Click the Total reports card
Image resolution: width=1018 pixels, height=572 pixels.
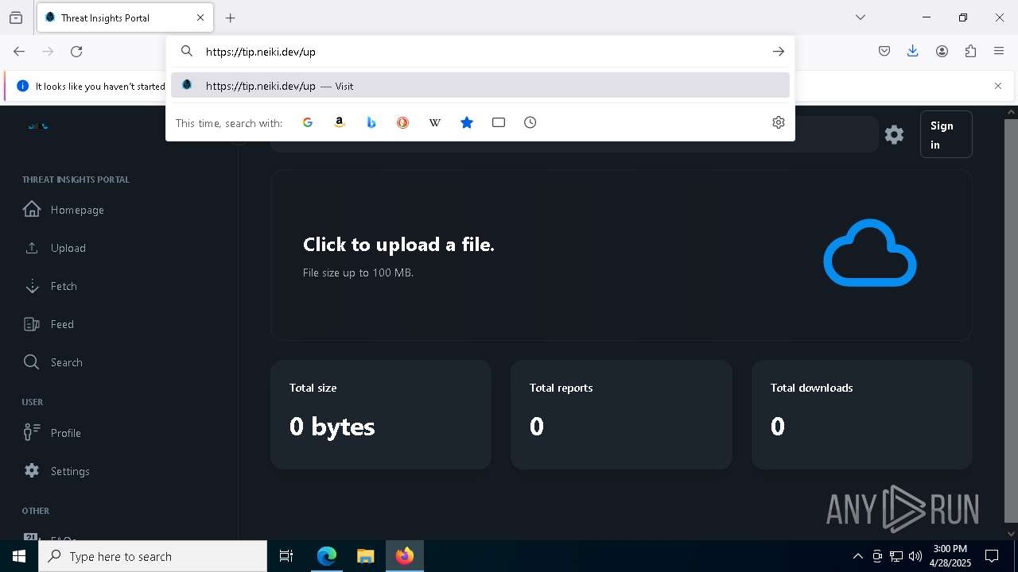pos(621,415)
